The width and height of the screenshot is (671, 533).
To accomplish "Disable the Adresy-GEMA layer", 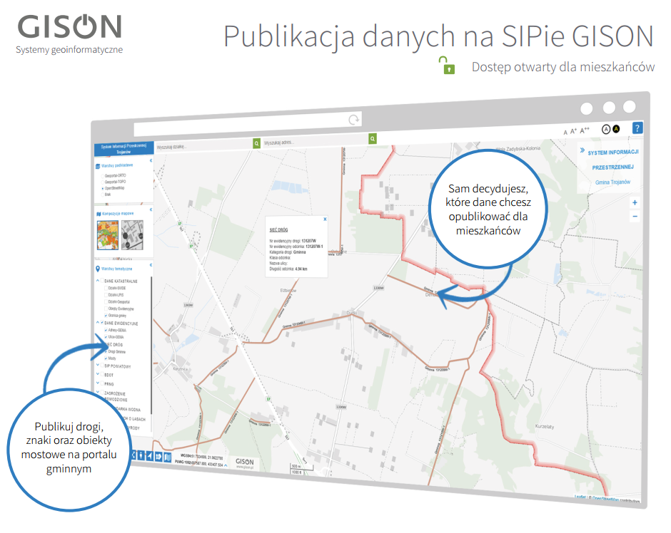I will 106,330.
